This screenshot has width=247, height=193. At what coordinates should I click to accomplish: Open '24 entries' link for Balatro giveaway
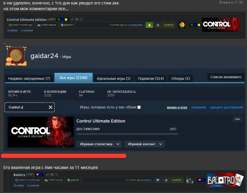coord(18,186)
